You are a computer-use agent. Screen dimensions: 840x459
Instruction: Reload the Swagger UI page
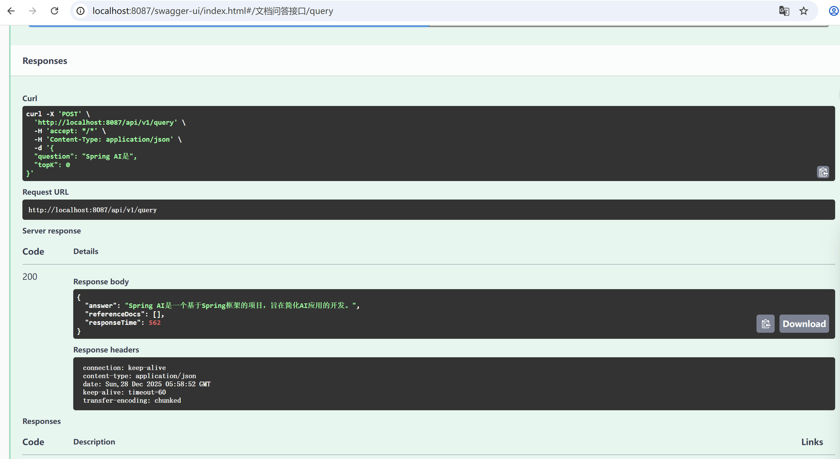pos(54,11)
